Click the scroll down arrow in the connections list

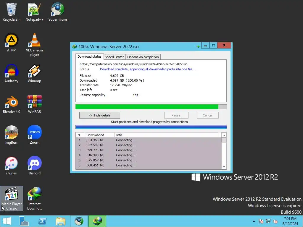click(x=224, y=167)
